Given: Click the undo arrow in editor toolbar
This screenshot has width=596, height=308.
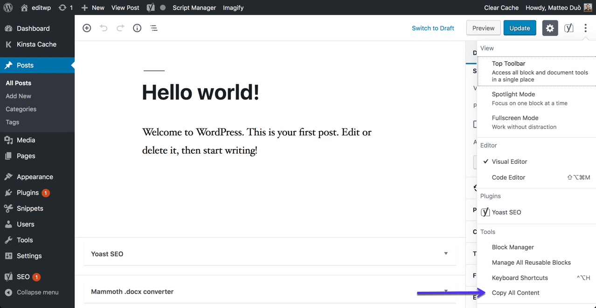Looking at the screenshot, I should (103, 28).
